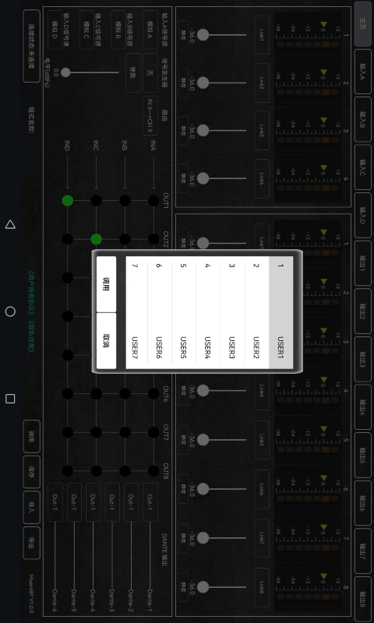Click 取消 to dismiss the preset dialog
The width and height of the screenshot is (374, 623).
[107, 341]
